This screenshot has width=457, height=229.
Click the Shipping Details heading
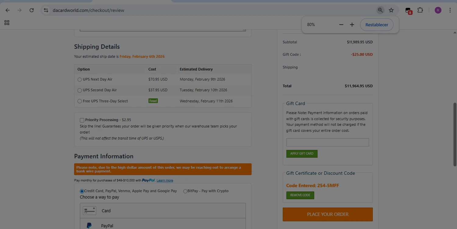point(97,47)
